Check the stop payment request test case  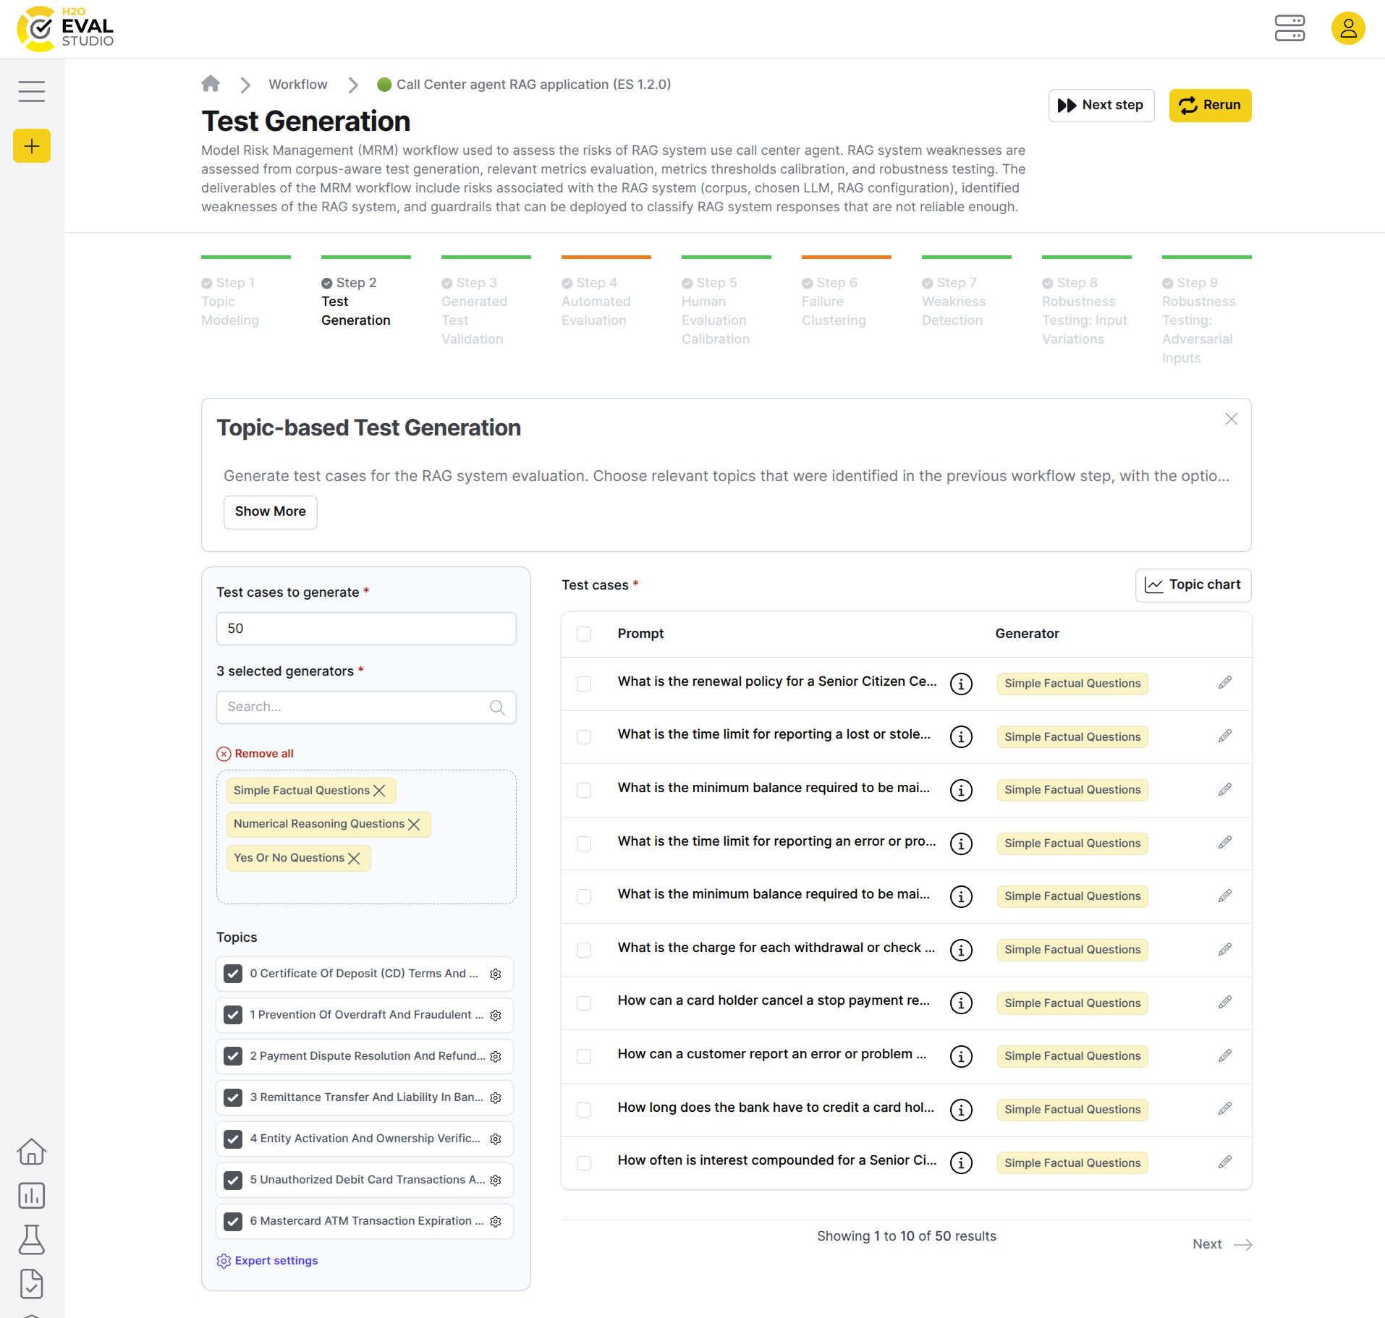click(584, 1003)
